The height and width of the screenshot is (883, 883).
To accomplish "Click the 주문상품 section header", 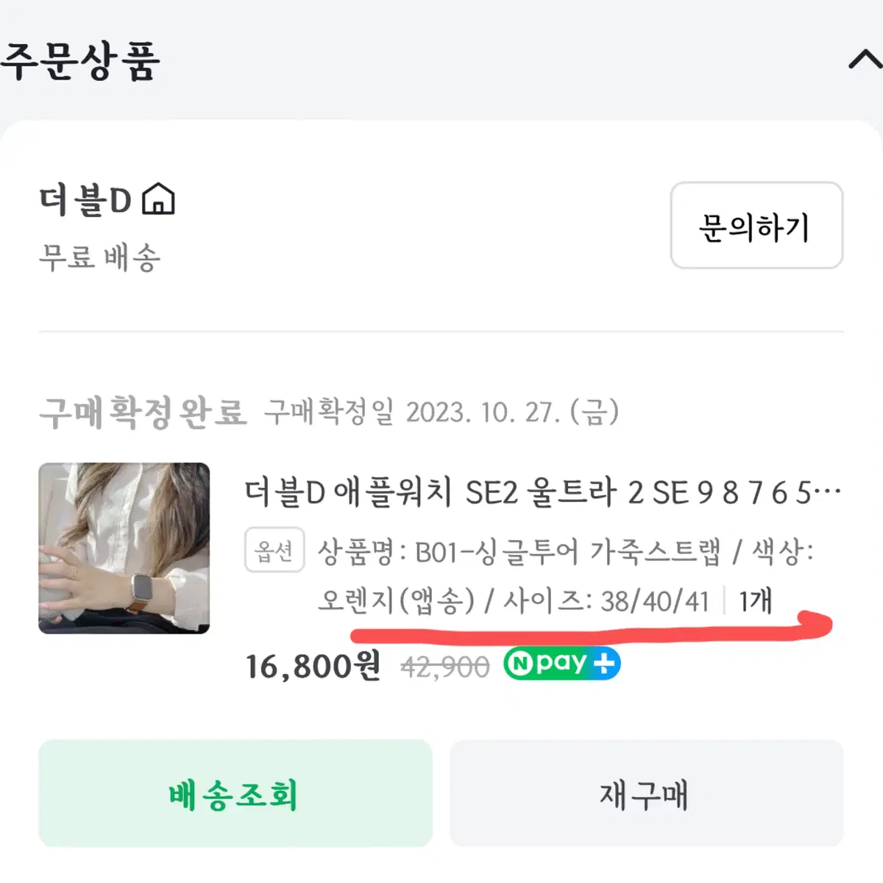I will click(79, 61).
